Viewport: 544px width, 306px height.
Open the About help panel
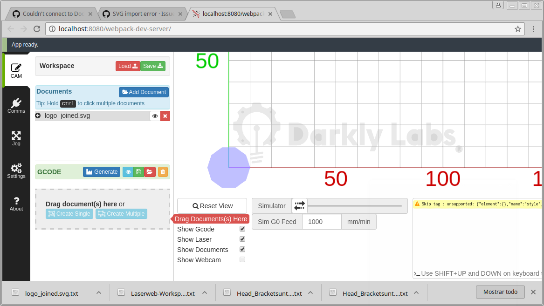tap(16, 204)
